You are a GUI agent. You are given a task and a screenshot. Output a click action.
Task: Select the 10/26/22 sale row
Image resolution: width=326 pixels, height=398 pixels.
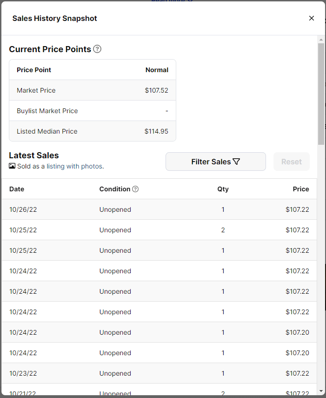point(159,209)
